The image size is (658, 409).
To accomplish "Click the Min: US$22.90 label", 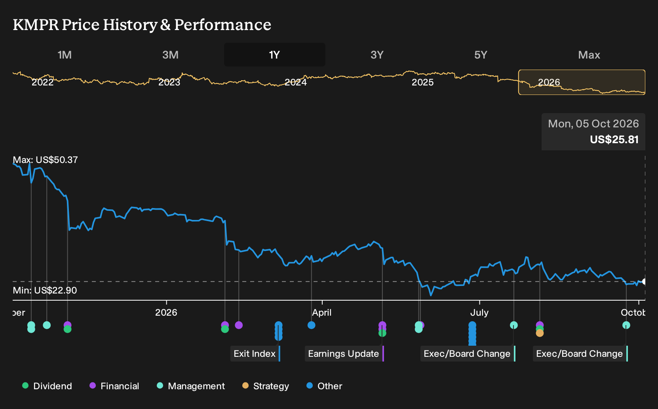I will coord(45,290).
